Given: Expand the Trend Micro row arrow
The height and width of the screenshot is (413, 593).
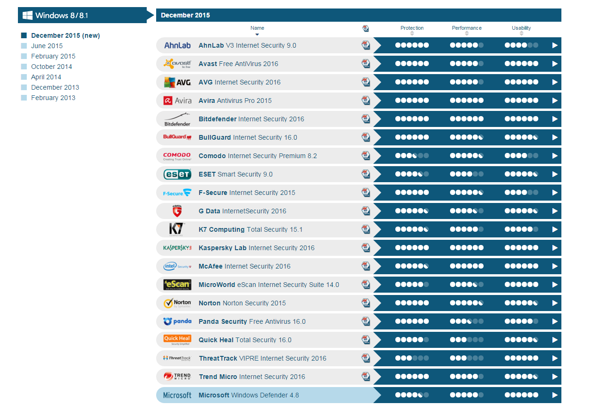Looking at the screenshot, I should 555,377.
